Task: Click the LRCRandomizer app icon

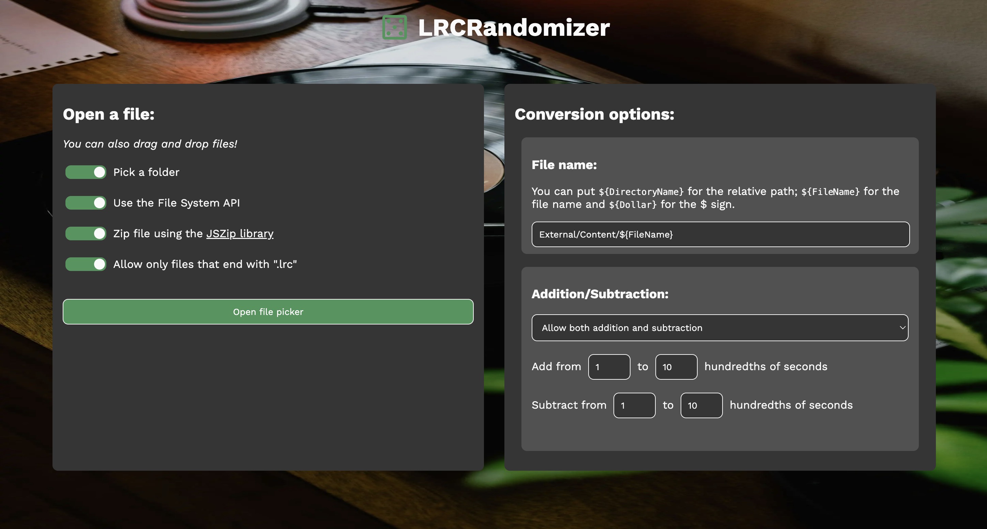Action: click(394, 27)
